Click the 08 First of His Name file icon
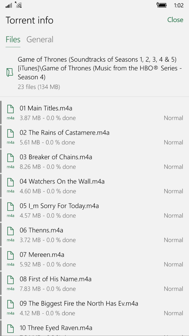This screenshot has width=189, height=336. tap(10, 280)
